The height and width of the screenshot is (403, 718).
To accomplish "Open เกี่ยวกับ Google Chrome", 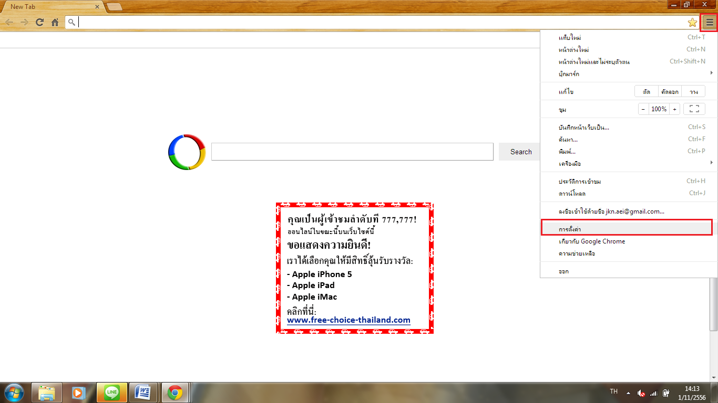I will pyautogui.click(x=629, y=241).
